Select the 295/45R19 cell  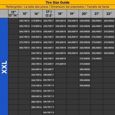coord(73,53)
